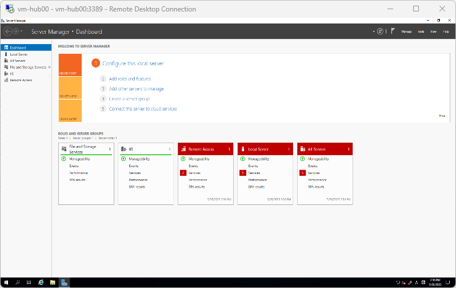The width and height of the screenshot is (456, 288).
Task: Click Configure this local server link
Action: pyautogui.click(x=133, y=63)
